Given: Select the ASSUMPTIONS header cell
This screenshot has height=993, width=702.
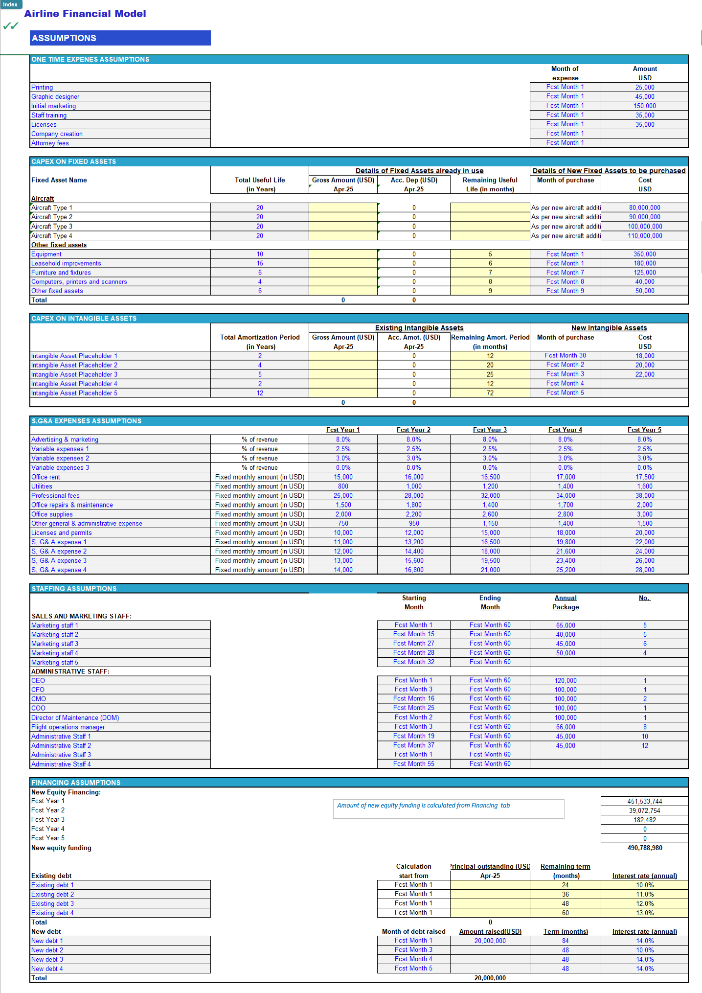Looking at the screenshot, I should pyautogui.click(x=120, y=38).
